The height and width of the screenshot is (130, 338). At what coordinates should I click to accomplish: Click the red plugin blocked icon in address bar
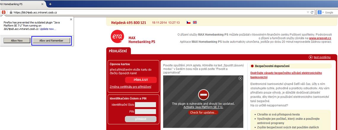(x=4, y=12)
